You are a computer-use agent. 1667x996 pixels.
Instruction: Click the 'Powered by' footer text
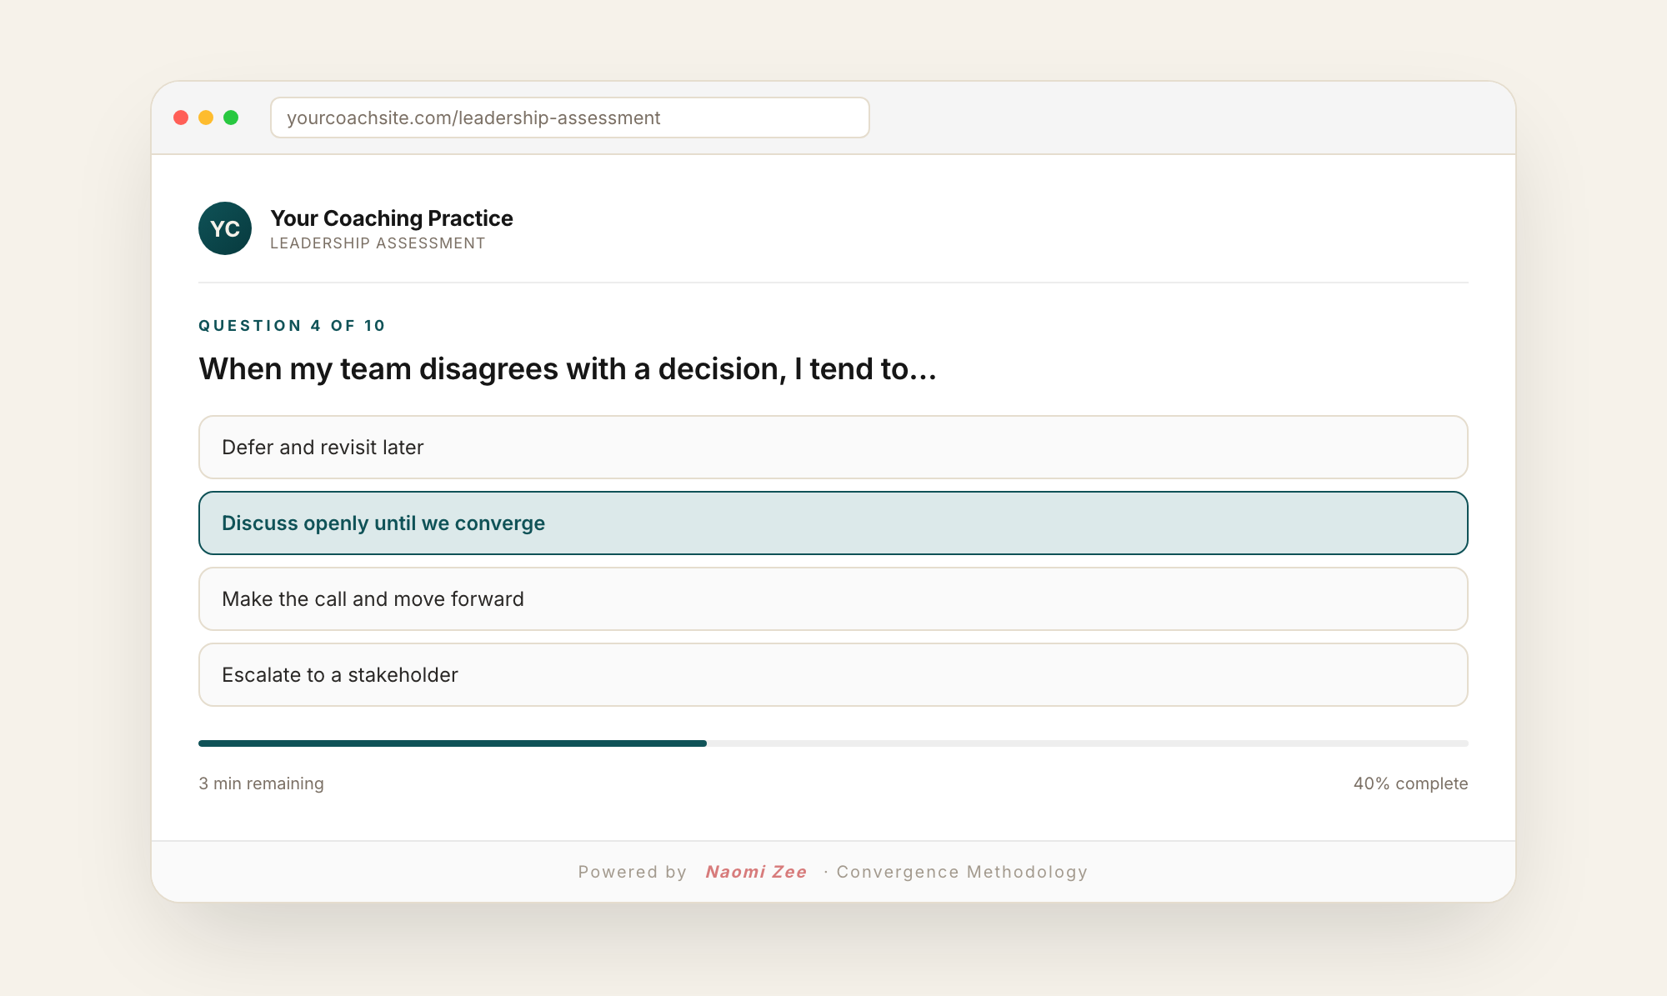click(633, 872)
